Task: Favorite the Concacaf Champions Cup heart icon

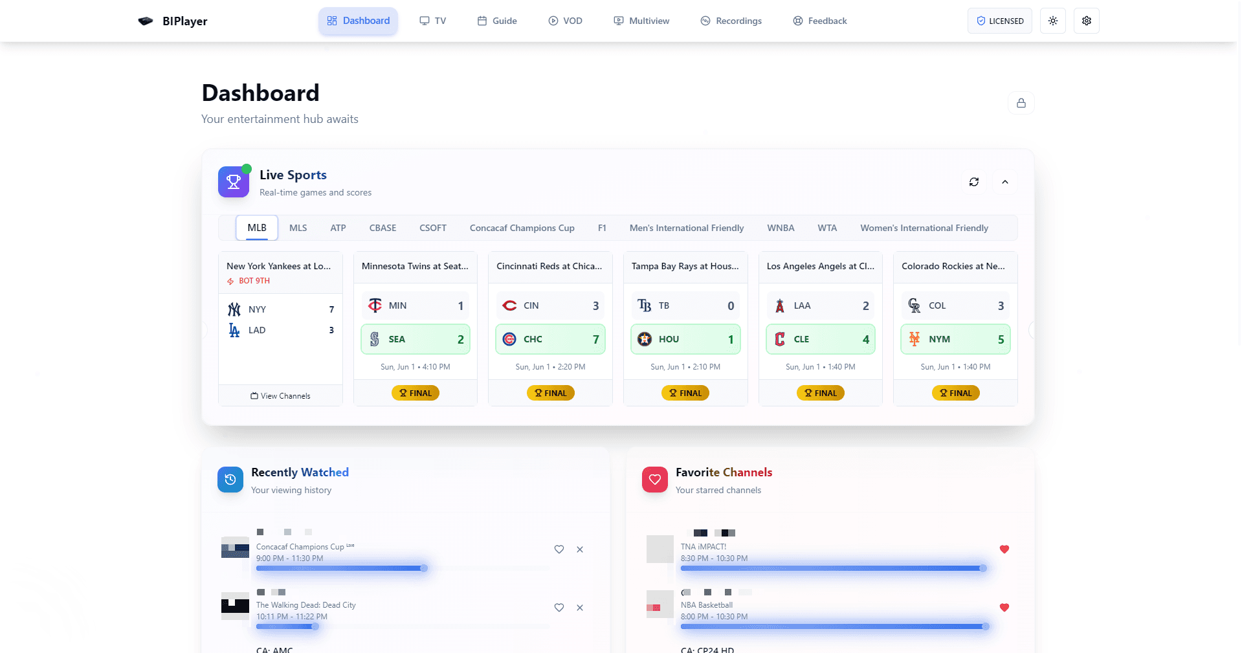Action: pyautogui.click(x=559, y=549)
